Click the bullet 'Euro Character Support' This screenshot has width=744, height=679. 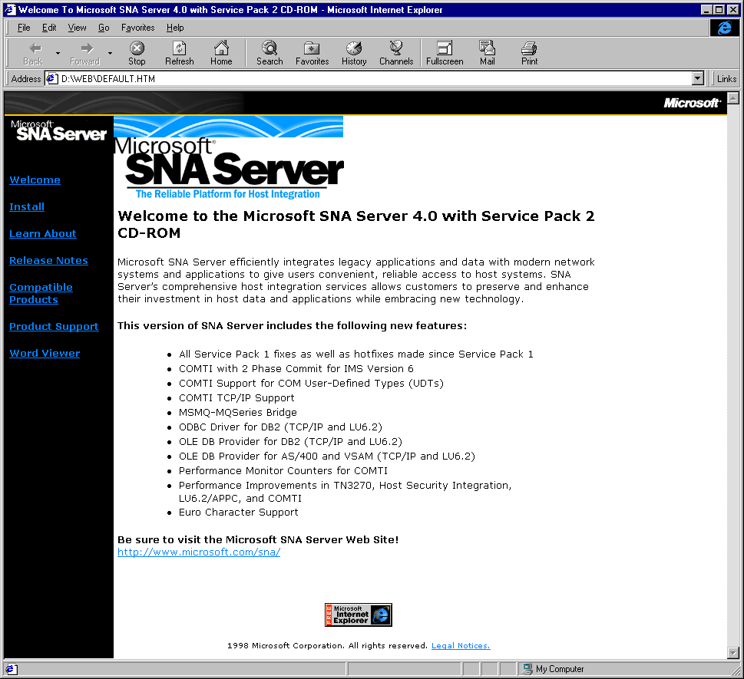pyautogui.click(x=238, y=512)
